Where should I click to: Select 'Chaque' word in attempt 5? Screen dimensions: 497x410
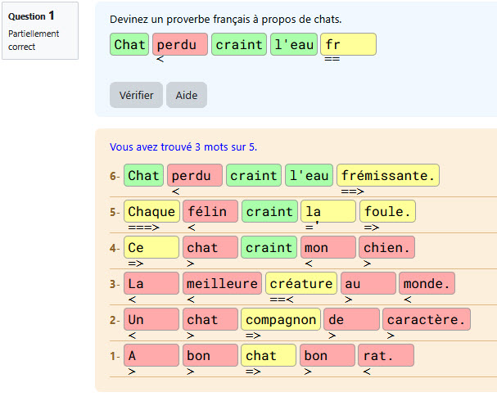pyautogui.click(x=151, y=211)
